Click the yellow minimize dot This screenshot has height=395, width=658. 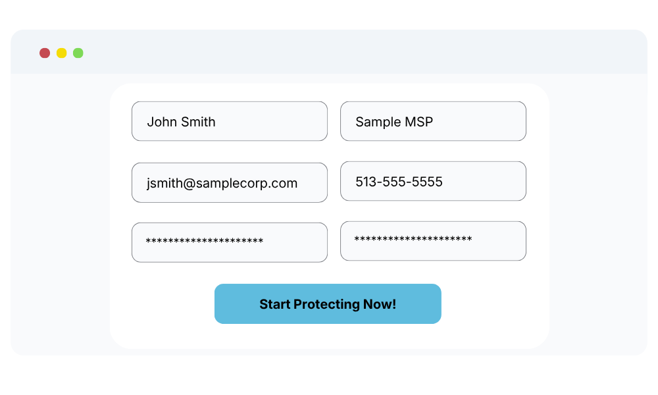[x=61, y=53]
